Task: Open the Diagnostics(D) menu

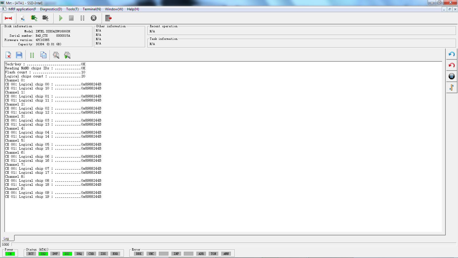Action: [51, 9]
